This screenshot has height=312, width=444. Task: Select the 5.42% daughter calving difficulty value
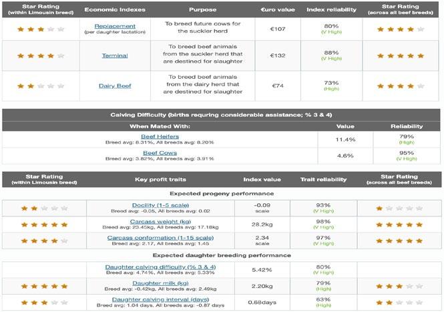pos(262,270)
